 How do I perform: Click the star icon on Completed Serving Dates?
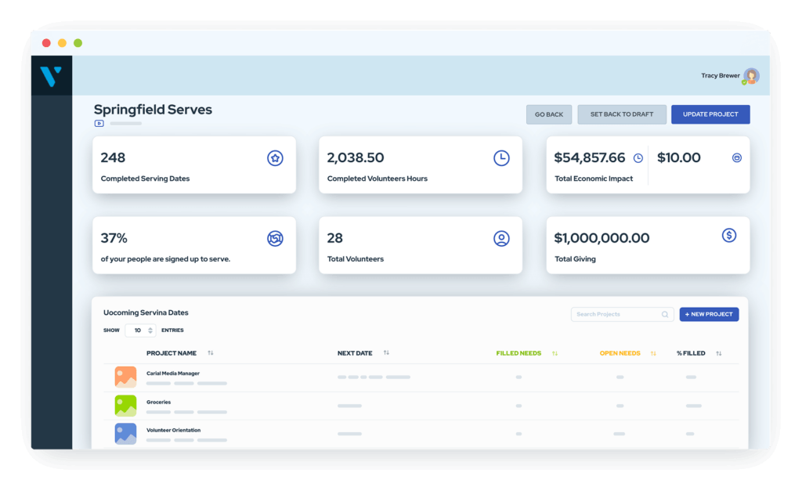click(275, 158)
